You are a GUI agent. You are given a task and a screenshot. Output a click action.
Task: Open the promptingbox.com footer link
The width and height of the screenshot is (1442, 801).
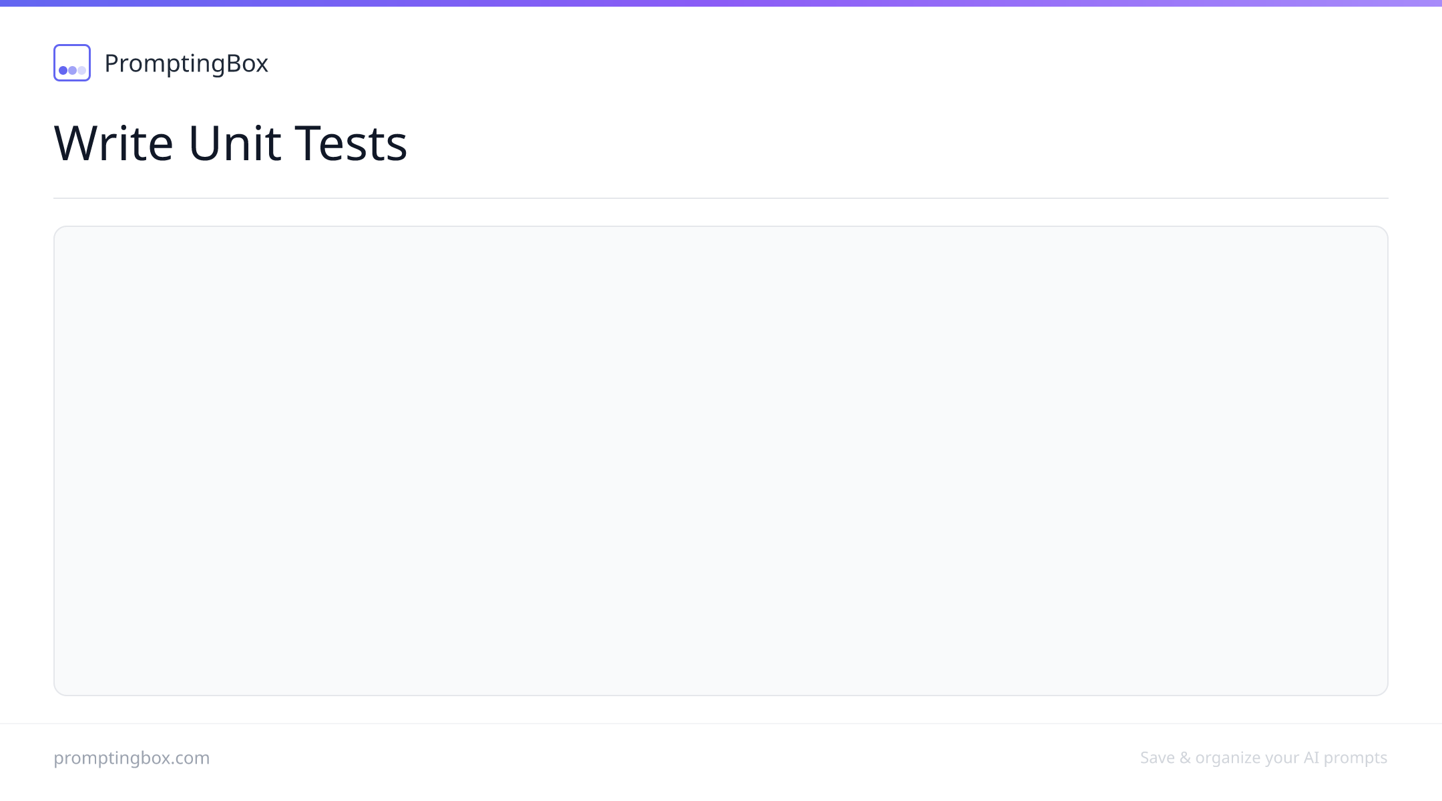[x=132, y=758]
